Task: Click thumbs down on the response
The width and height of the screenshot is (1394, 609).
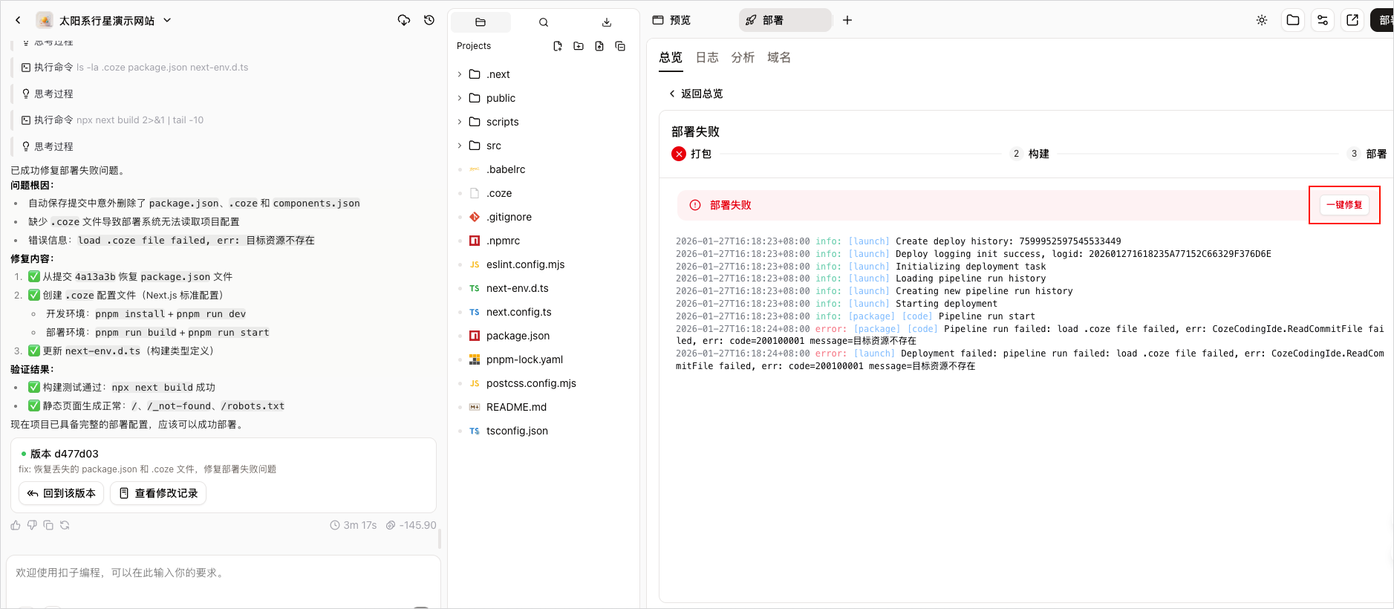Action: (x=32, y=525)
